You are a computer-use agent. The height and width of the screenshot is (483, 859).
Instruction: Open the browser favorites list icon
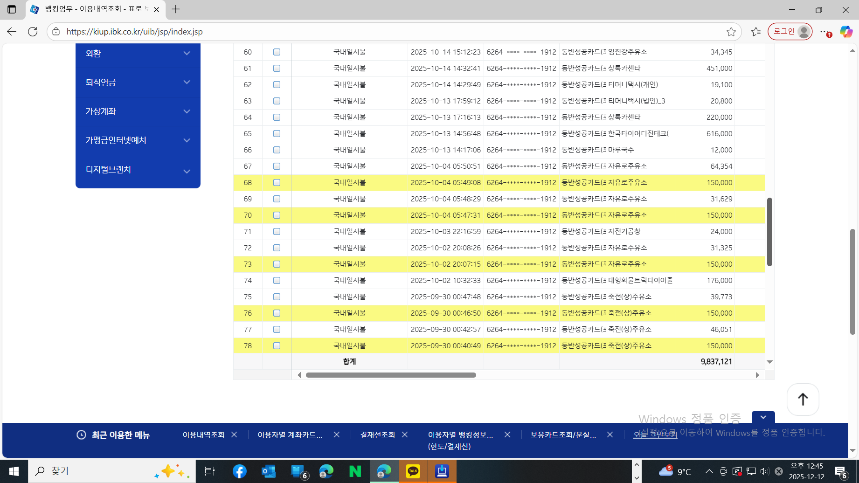coord(756,32)
